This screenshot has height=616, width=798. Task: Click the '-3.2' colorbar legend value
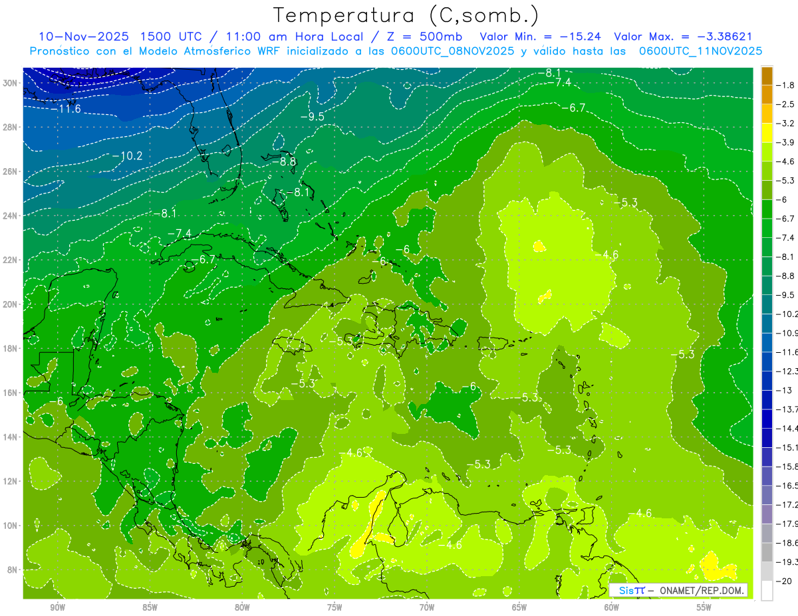[x=786, y=124]
